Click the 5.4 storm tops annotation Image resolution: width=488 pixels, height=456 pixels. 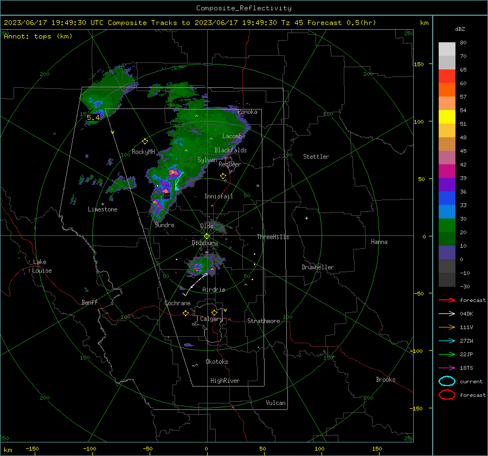tap(93, 117)
